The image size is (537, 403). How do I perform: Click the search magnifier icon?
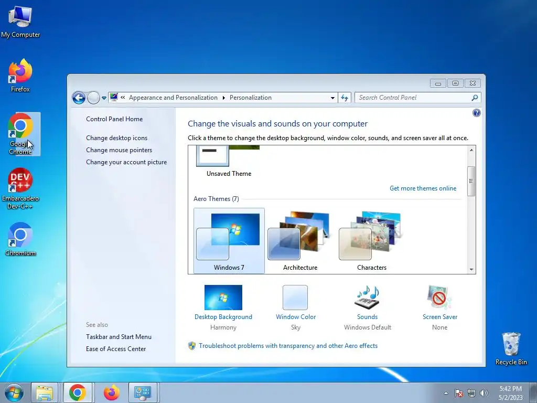tap(475, 98)
